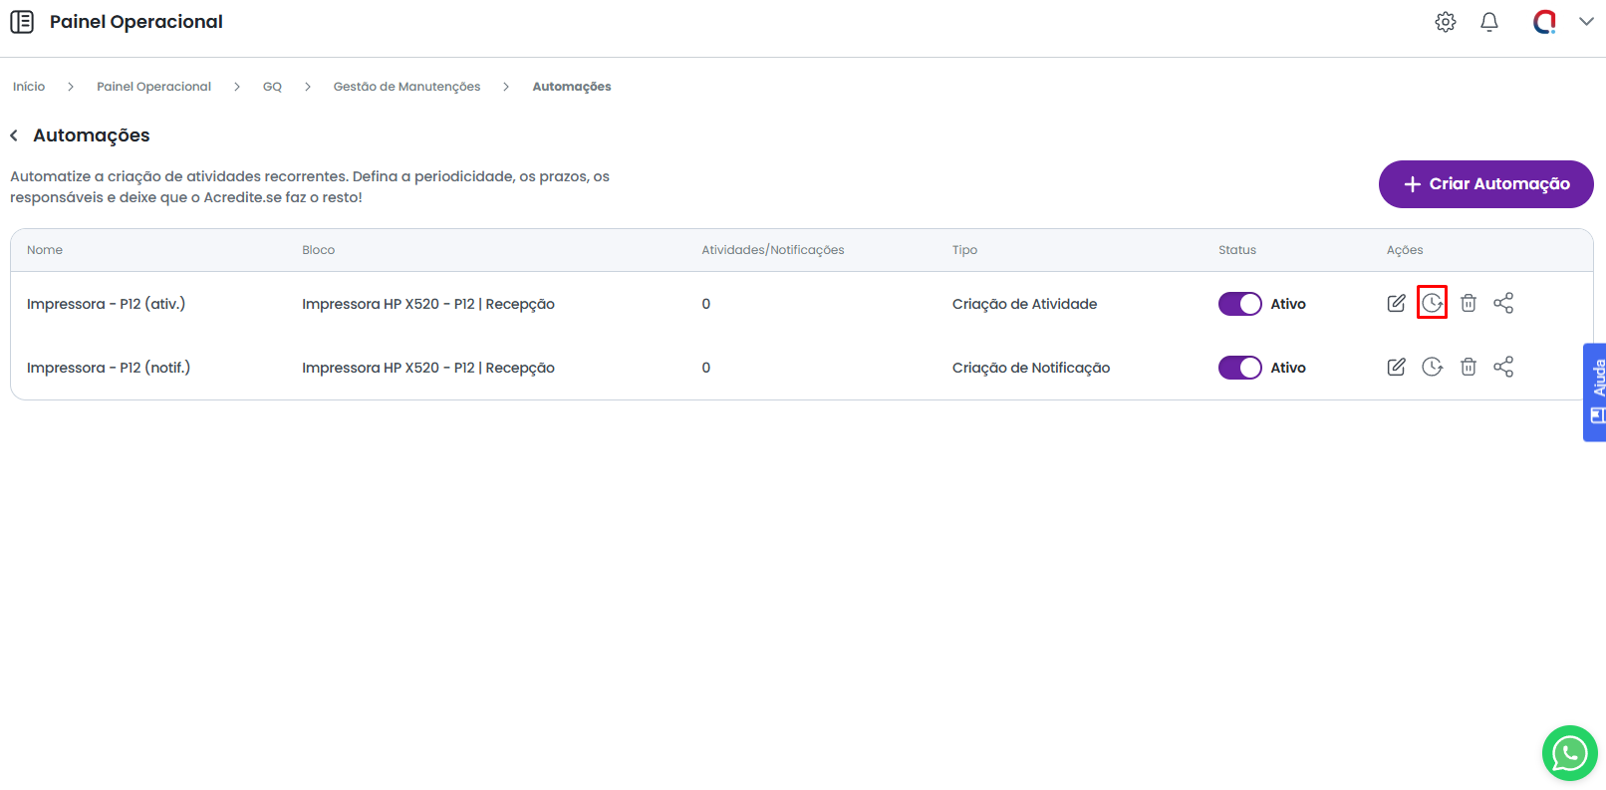Viewport: 1606px width, 790px height.
Task: Open the settings gear
Action: [x=1445, y=22]
